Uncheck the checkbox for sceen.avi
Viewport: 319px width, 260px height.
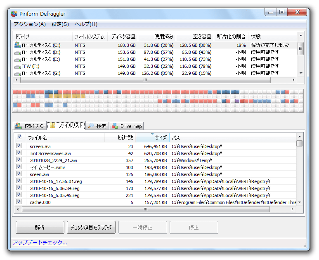(19, 174)
